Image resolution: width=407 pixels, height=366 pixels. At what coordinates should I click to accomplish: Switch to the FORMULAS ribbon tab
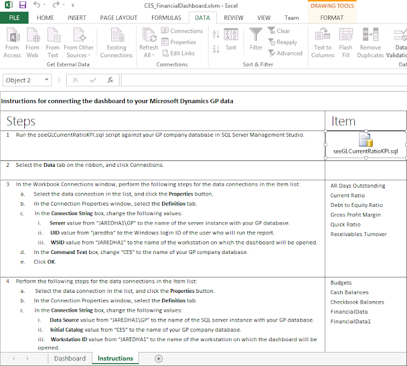point(166,18)
